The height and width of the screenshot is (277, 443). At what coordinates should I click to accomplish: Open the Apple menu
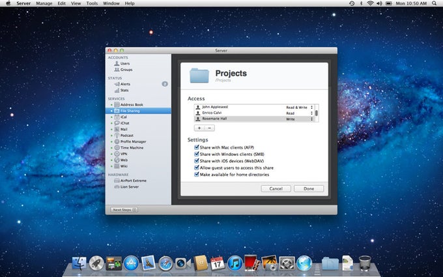(8, 3)
